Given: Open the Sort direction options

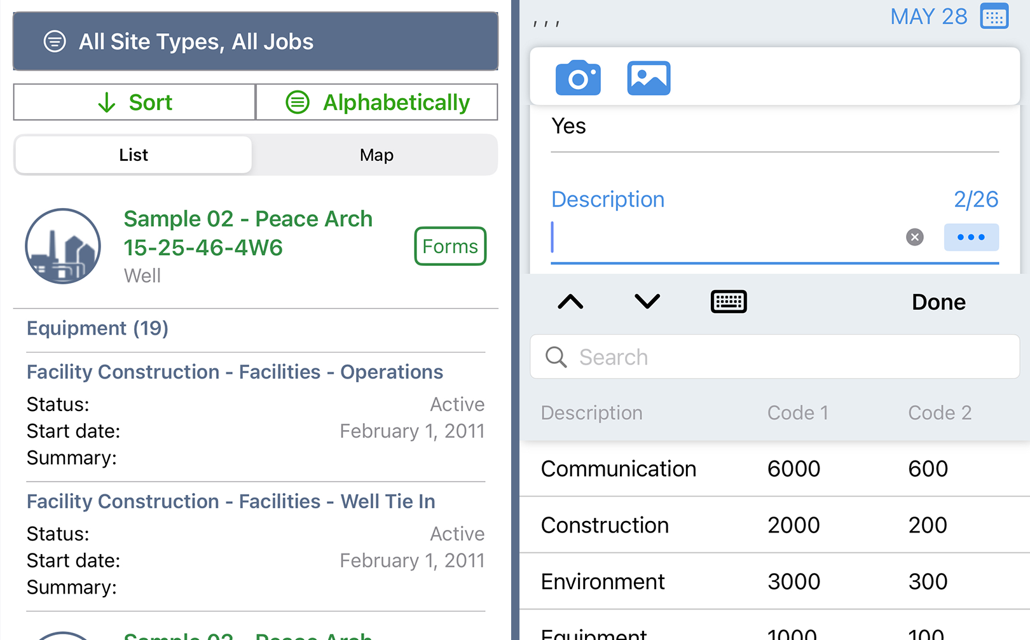Looking at the screenshot, I should [134, 102].
